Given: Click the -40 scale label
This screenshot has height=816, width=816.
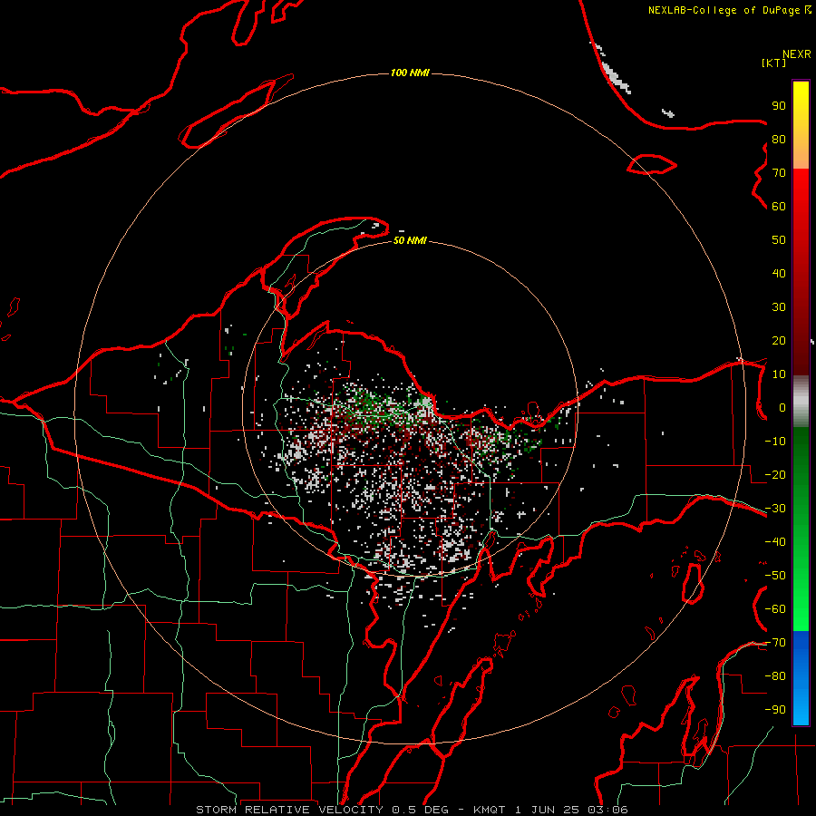Looking at the screenshot, I should click(x=775, y=542).
